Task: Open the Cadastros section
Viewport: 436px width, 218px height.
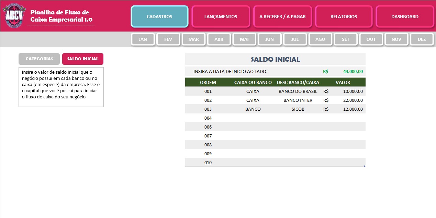Action: [x=159, y=16]
